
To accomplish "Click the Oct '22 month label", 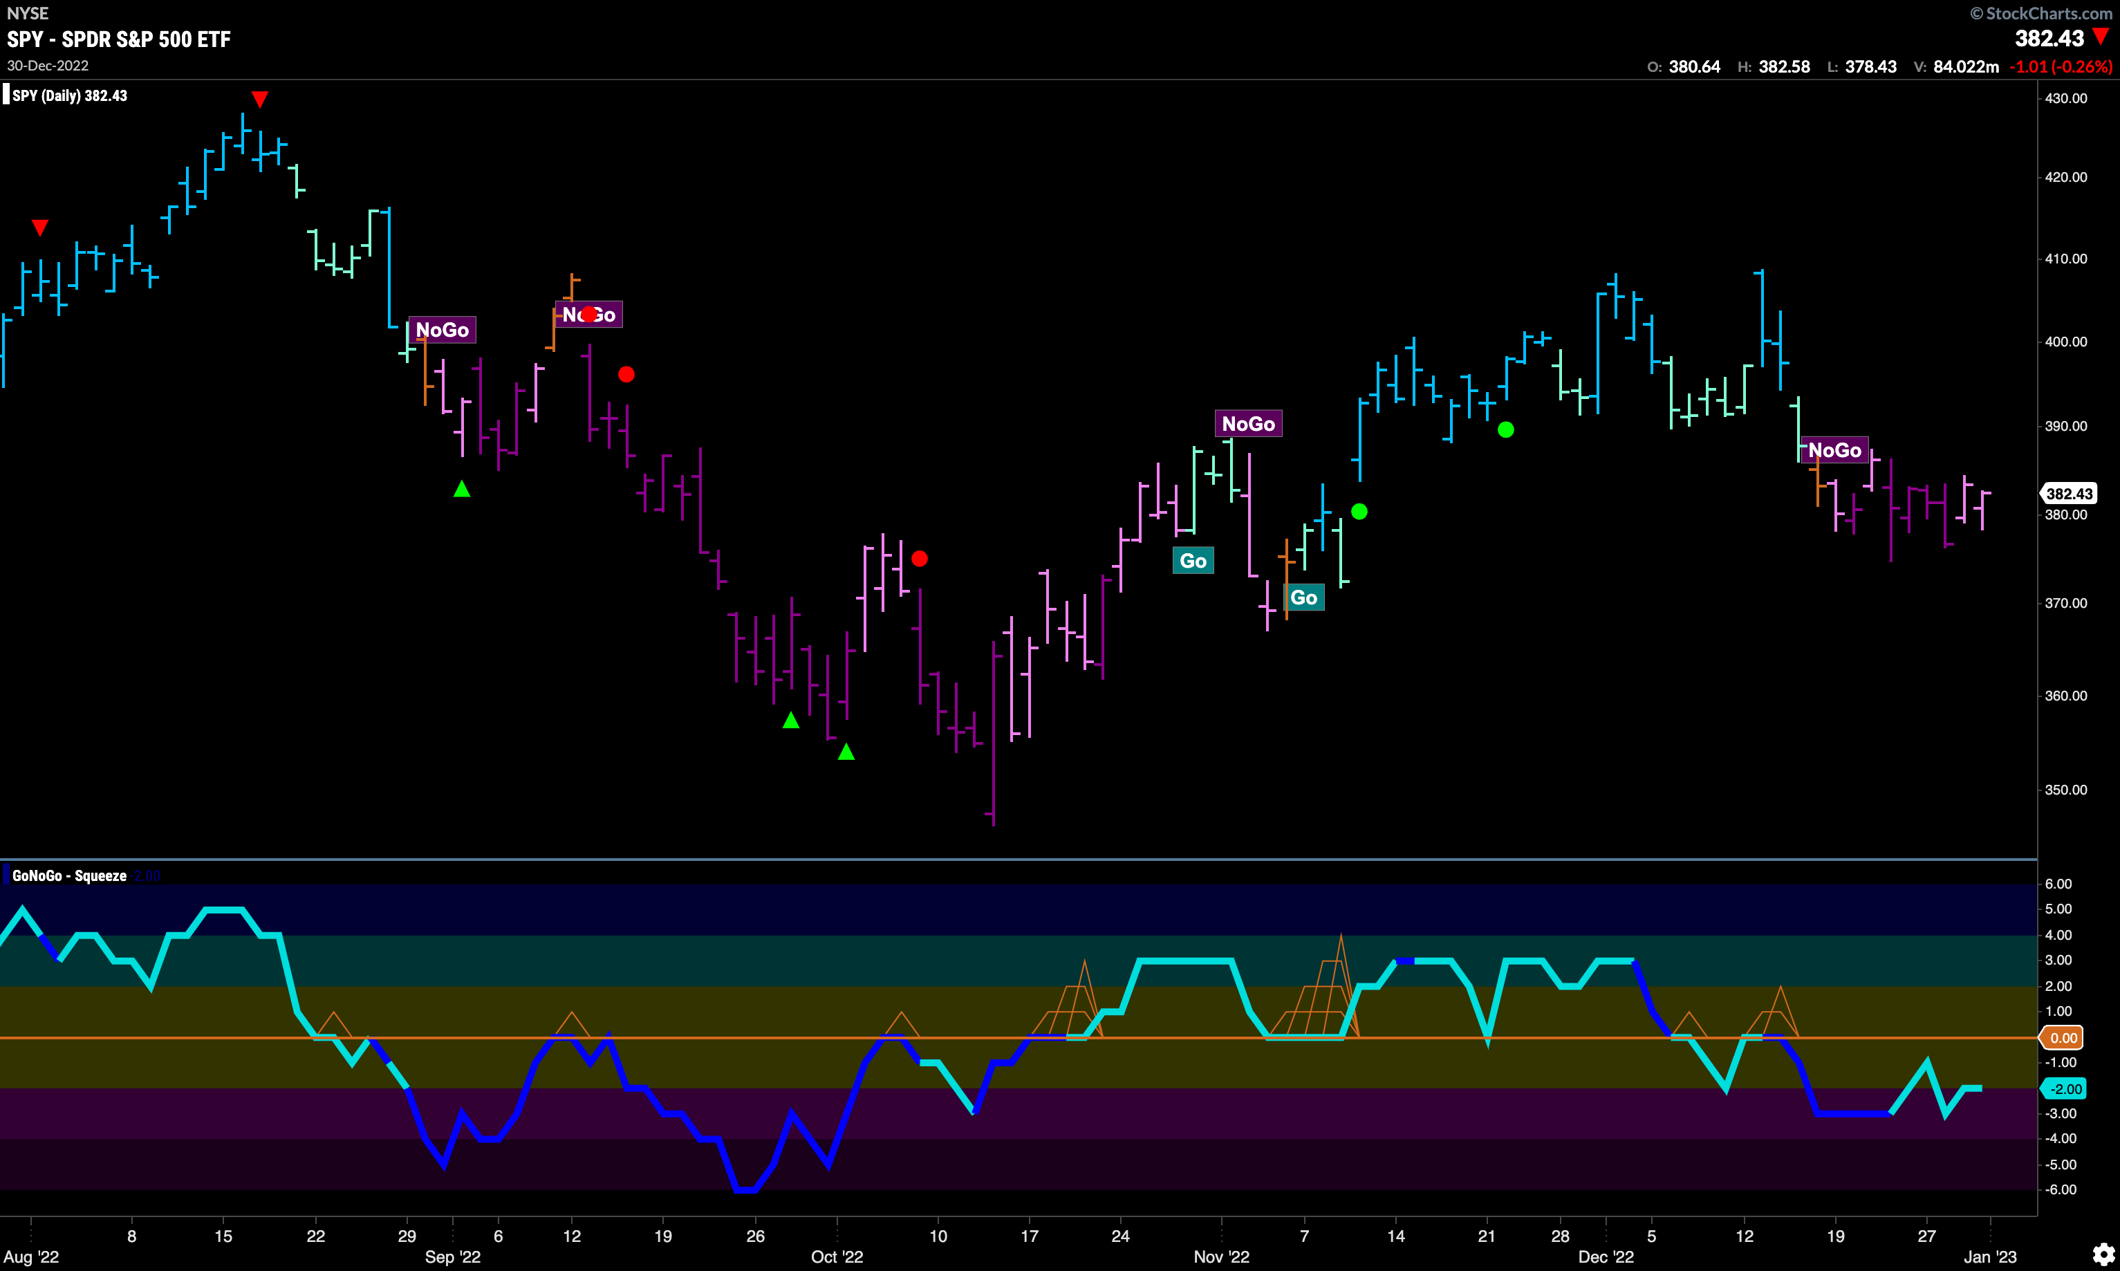I will (837, 1256).
